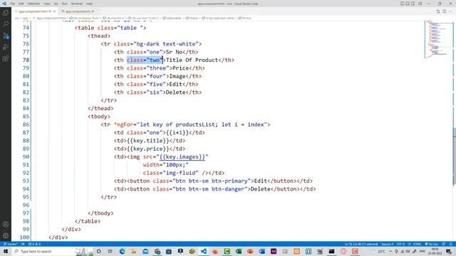The image size is (456, 256).
Task: Click the editor vertical scrollbar thumb
Action: pyautogui.click(x=454, y=156)
